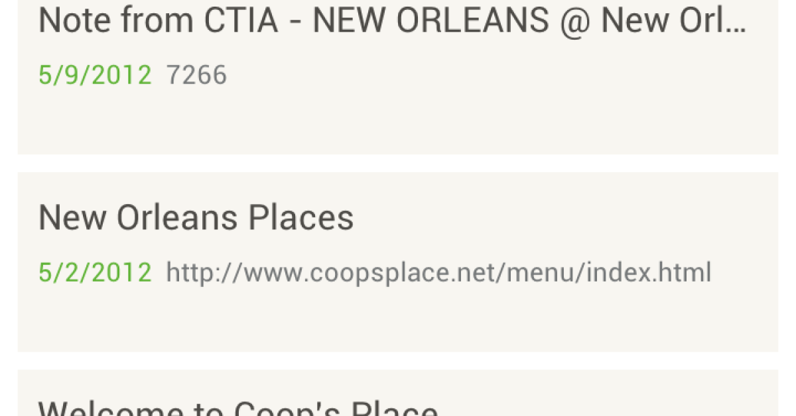Click the 5/9/2012 note date
This screenshot has width=796, height=416.
tap(95, 75)
